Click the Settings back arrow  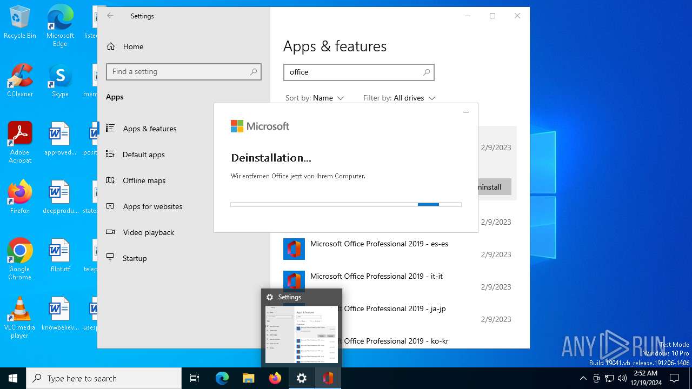coord(110,16)
